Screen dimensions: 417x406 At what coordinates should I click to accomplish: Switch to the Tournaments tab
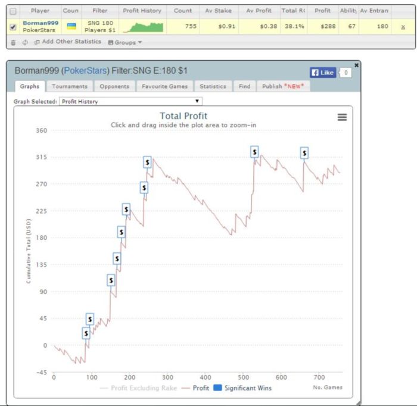70,86
